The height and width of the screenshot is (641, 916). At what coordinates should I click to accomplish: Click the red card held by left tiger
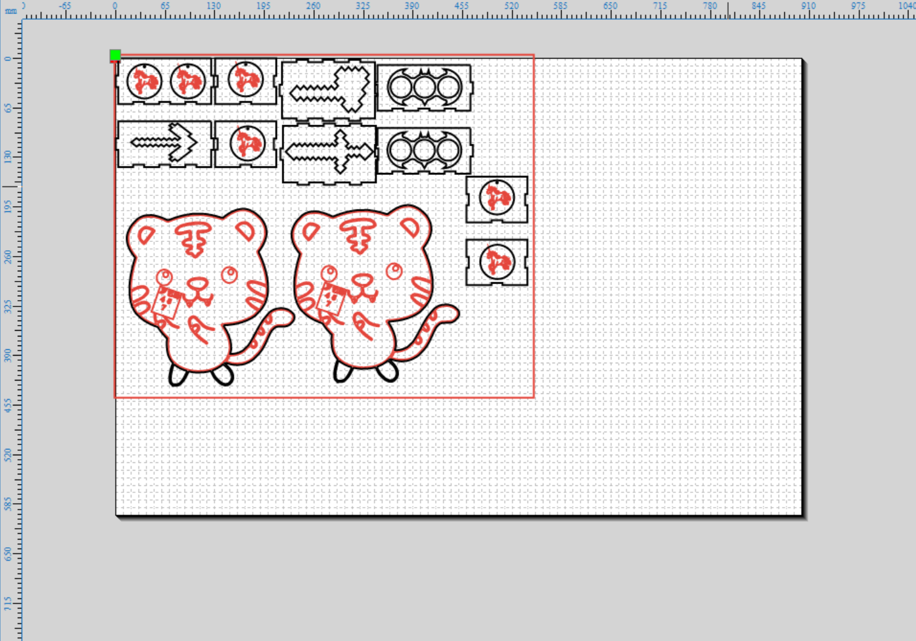tap(167, 301)
